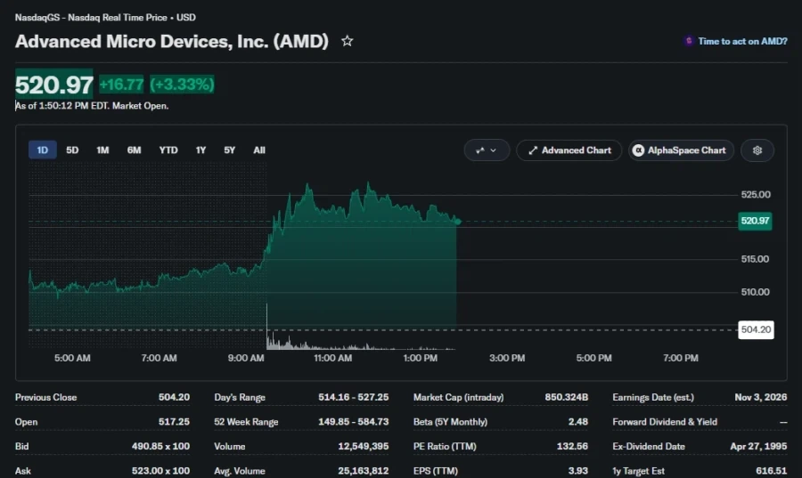Click the +16.77 price change value
802x478 pixels.
click(x=122, y=85)
